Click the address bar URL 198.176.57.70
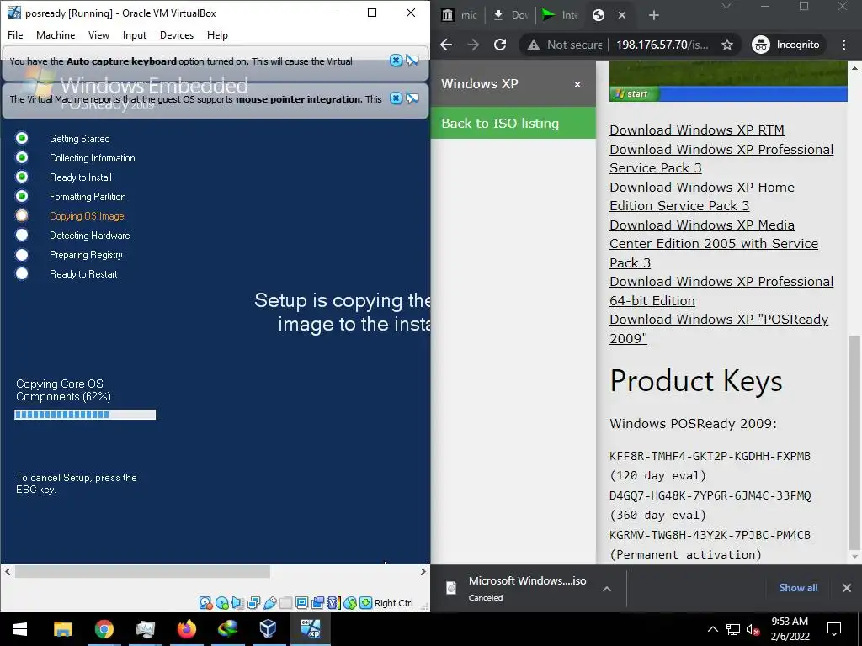862x646 pixels. click(x=662, y=45)
